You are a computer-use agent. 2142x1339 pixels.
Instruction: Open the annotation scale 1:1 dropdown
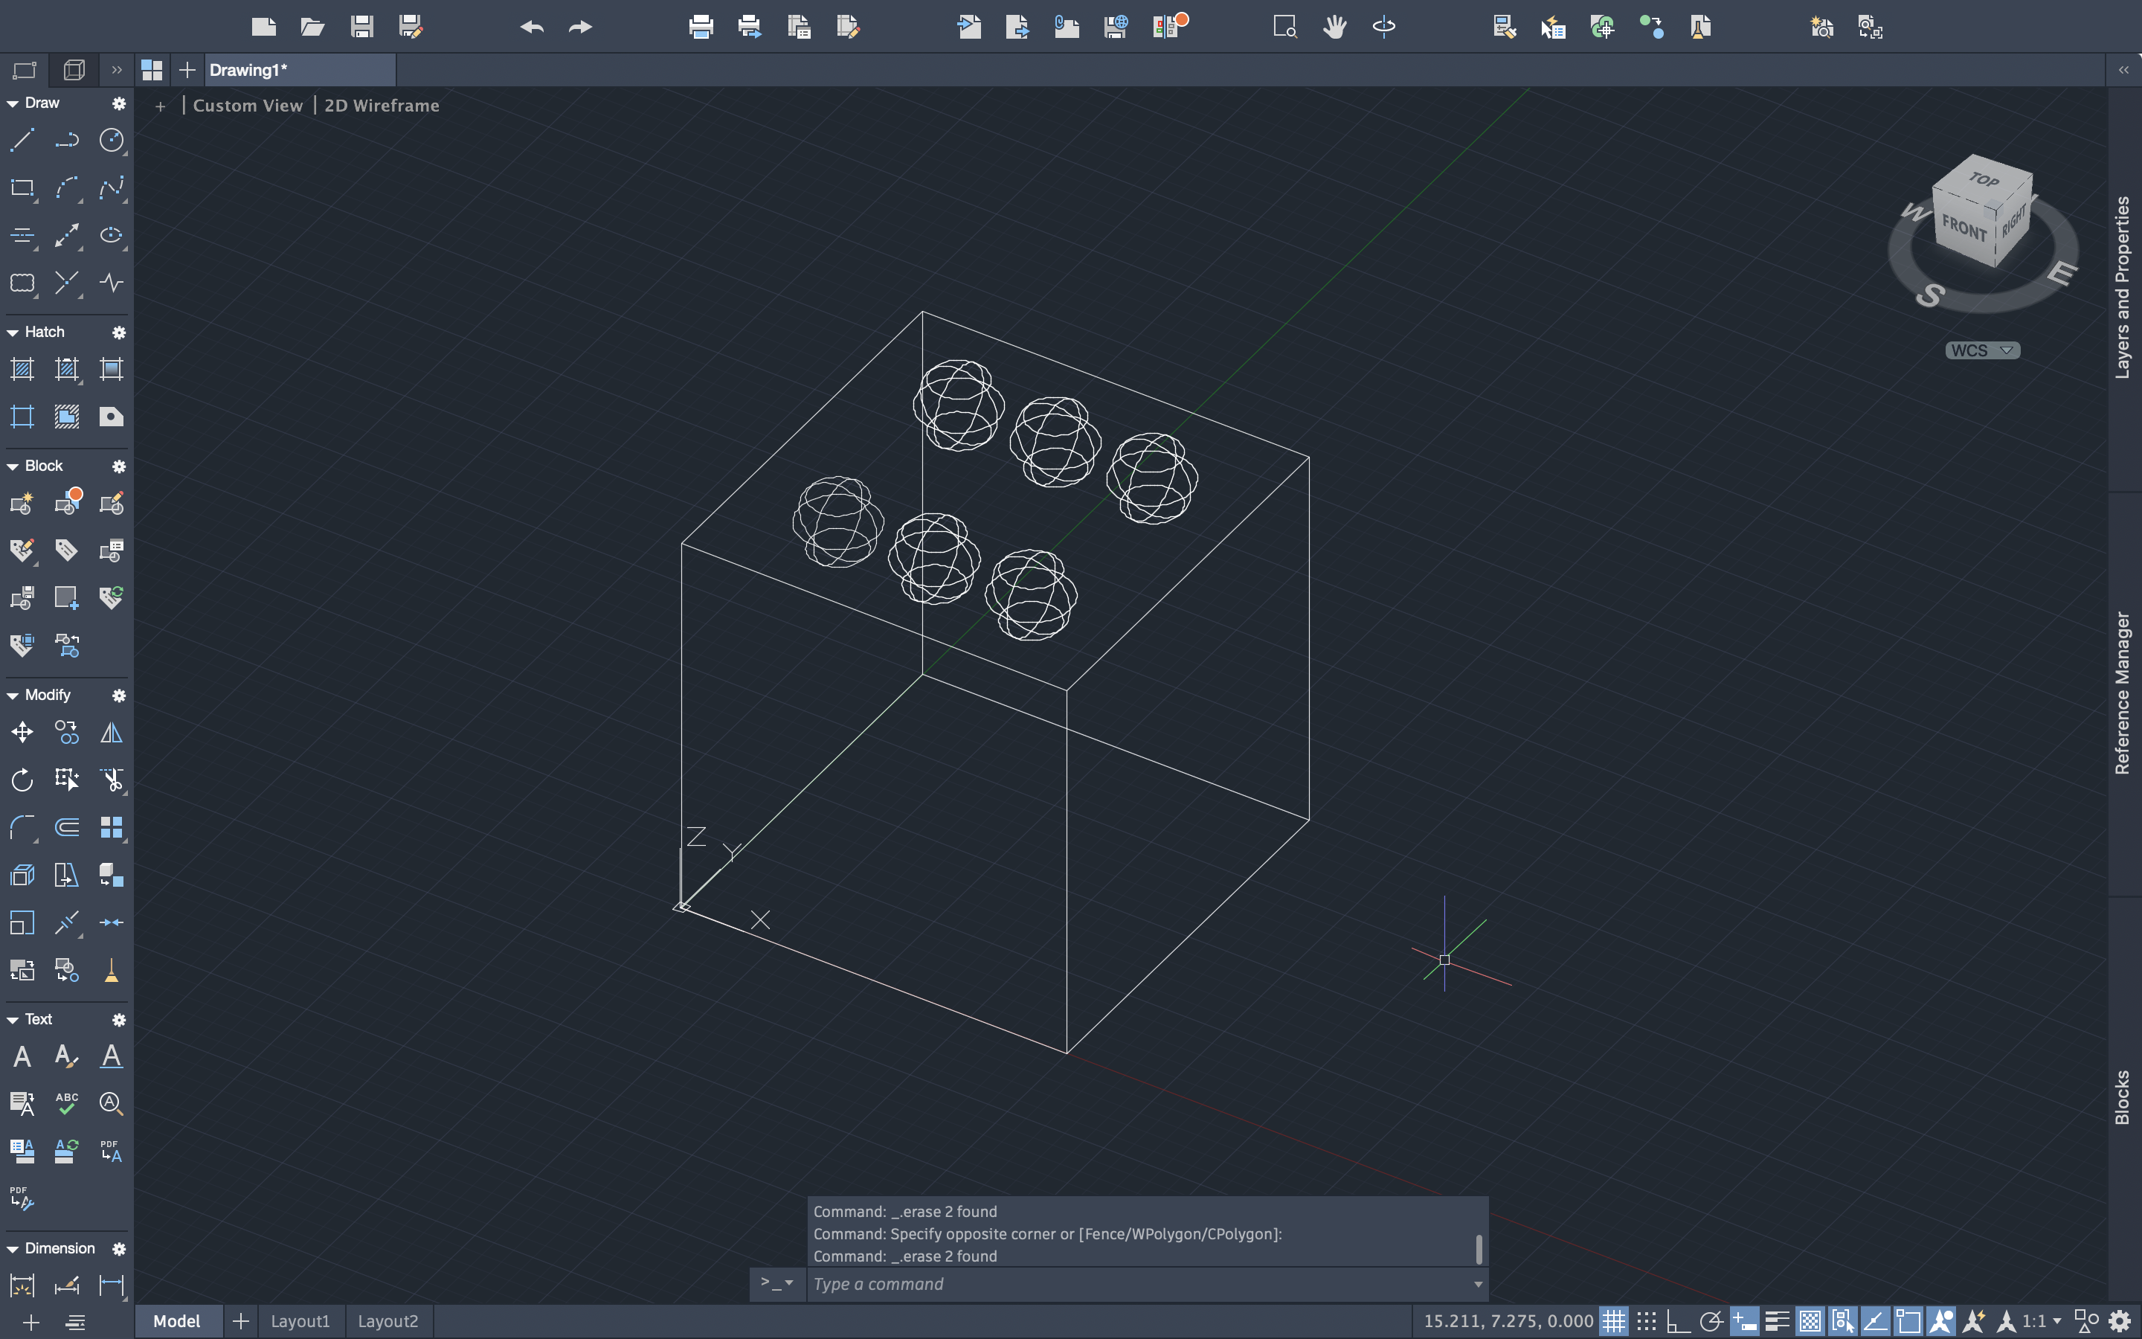[x=2042, y=1321]
